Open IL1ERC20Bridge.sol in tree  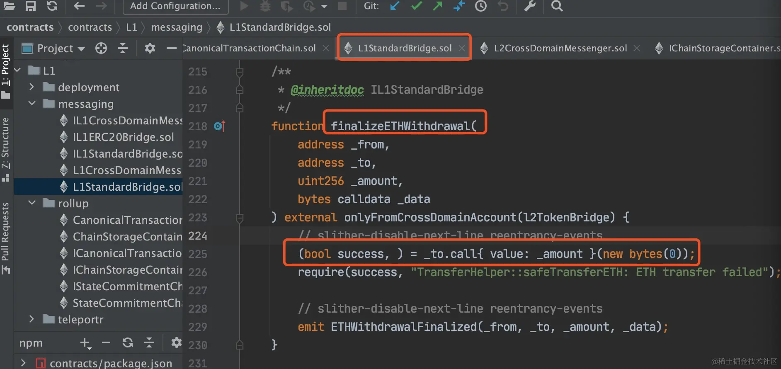(117, 137)
